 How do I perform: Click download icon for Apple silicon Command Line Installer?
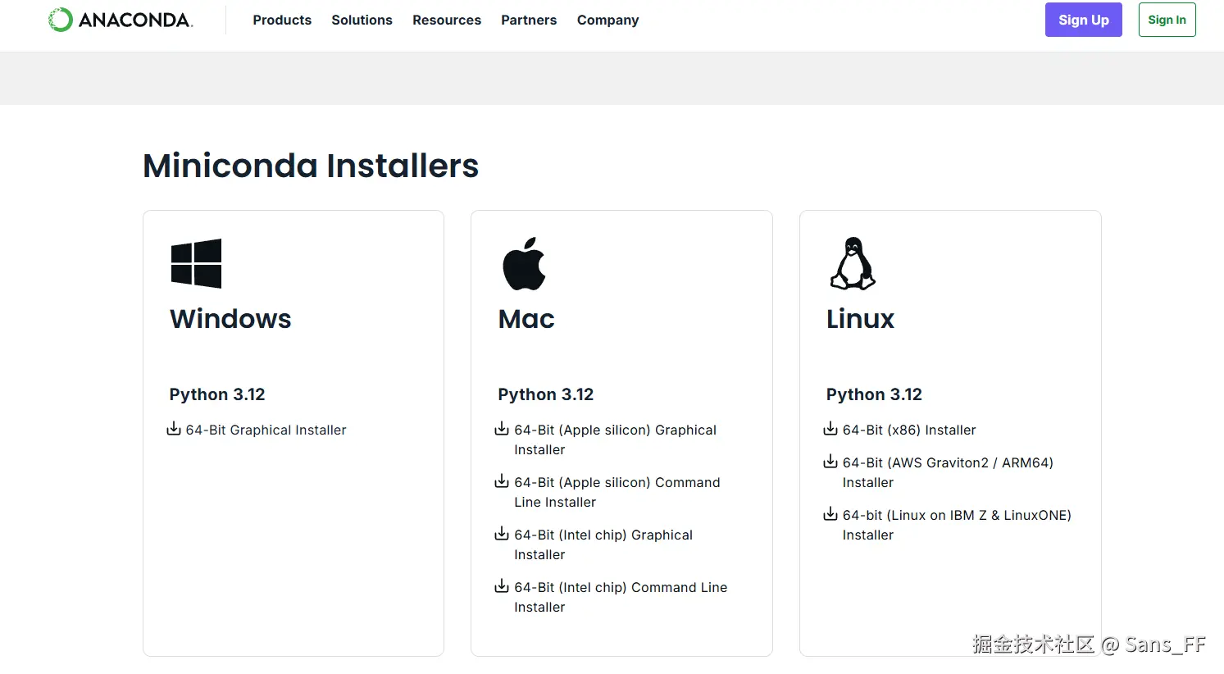(x=502, y=481)
